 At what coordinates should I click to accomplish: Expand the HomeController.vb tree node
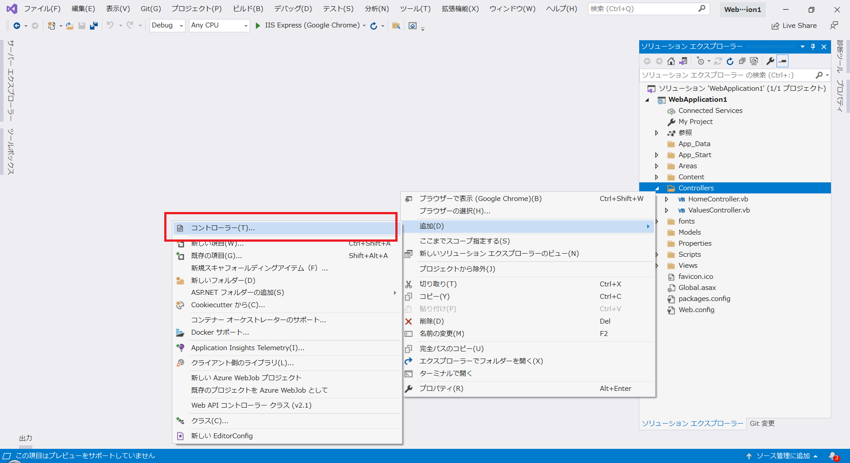(668, 199)
